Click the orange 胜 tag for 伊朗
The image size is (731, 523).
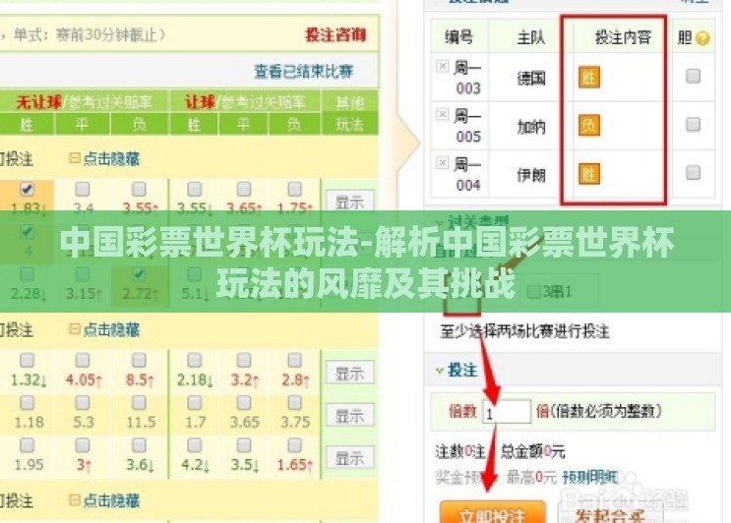[x=588, y=174]
